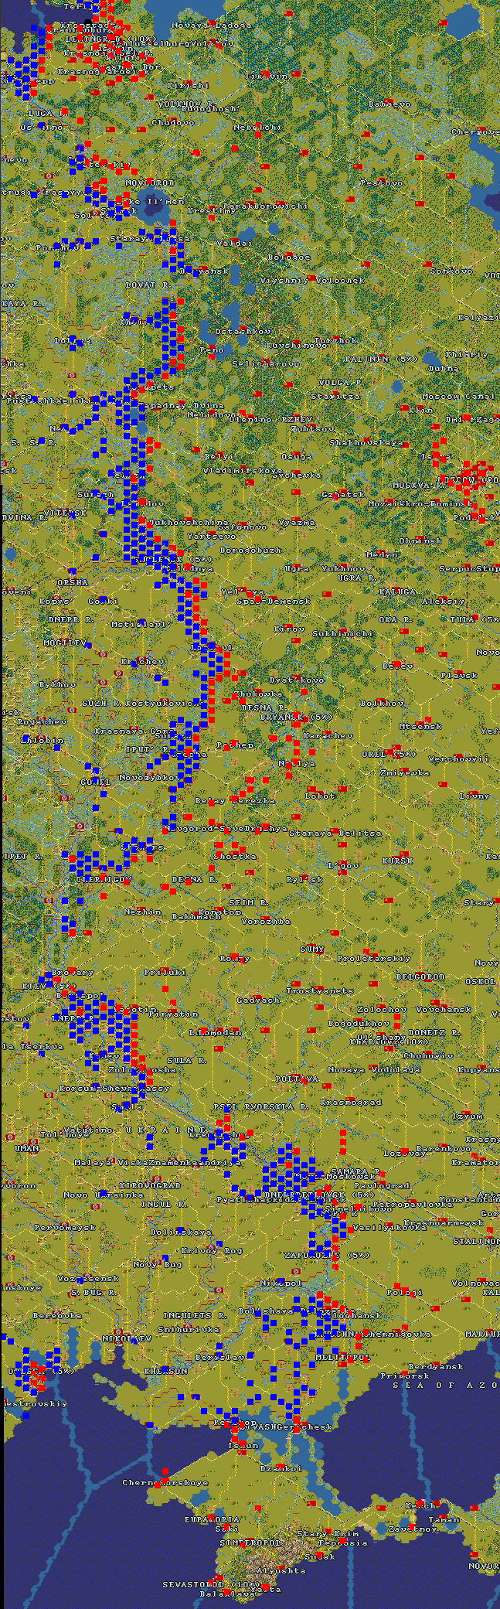Pick the MOGILEV city label

64,643
